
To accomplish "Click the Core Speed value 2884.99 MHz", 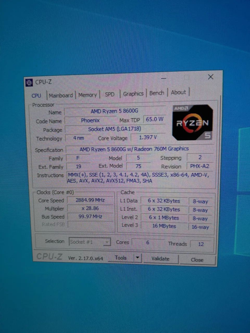I will pyautogui.click(x=90, y=200).
